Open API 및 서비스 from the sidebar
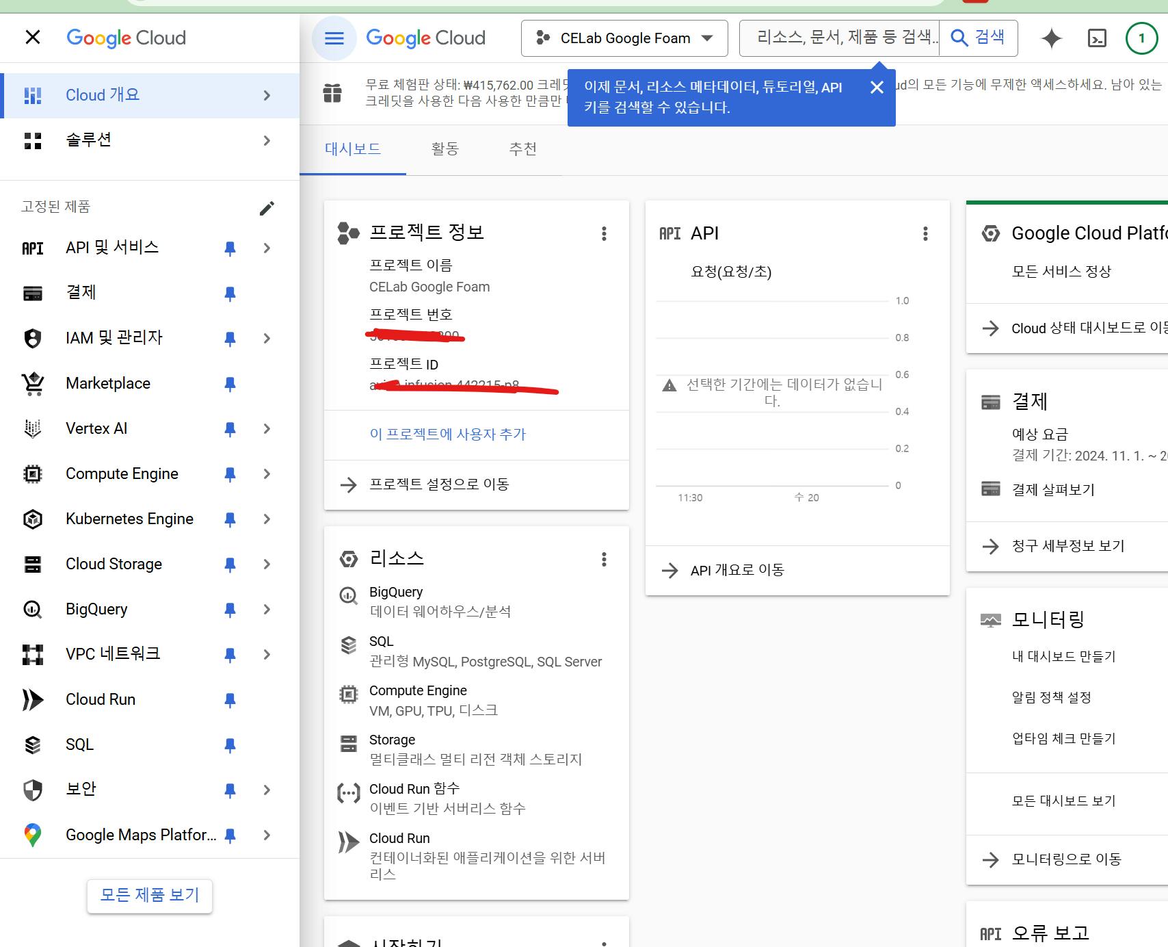This screenshot has width=1168, height=947. (x=112, y=248)
